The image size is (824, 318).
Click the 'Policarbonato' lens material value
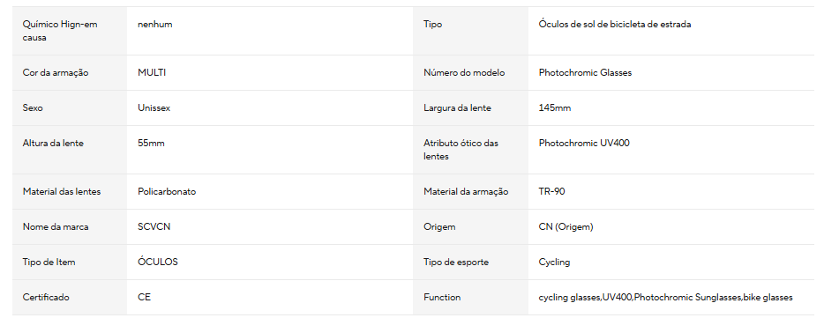coord(167,191)
